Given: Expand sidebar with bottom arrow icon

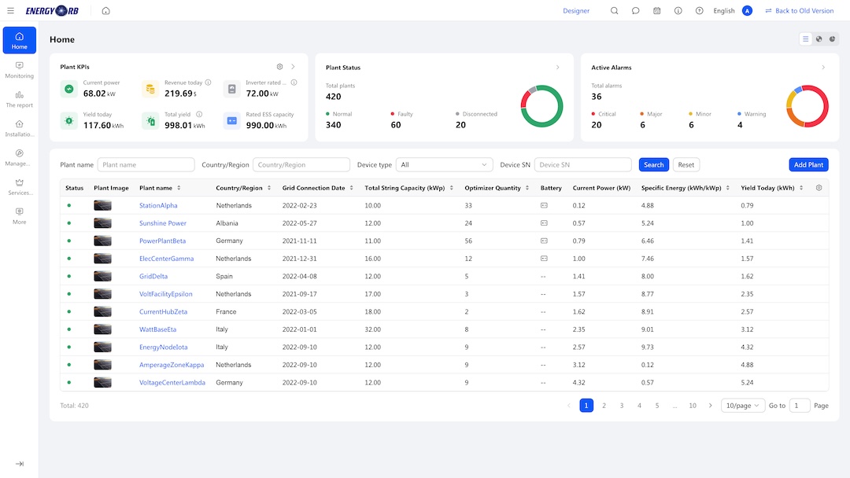Looking at the screenshot, I should (20, 464).
